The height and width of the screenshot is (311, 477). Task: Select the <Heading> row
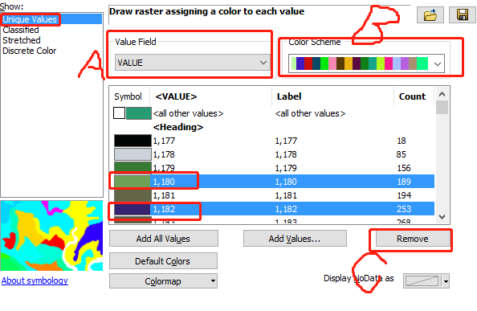(x=178, y=127)
